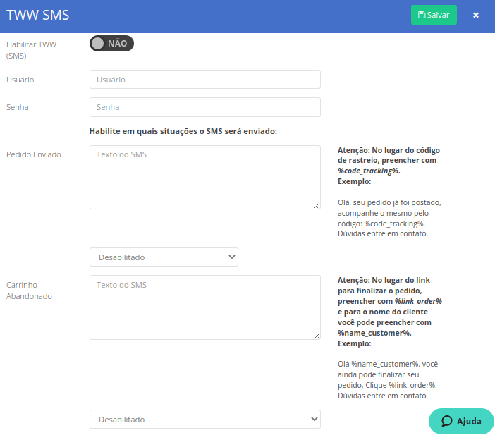The height and width of the screenshot is (440, 495).
Task: Click the Pedido Enviado SMS text area
Action: click(205, 177)
